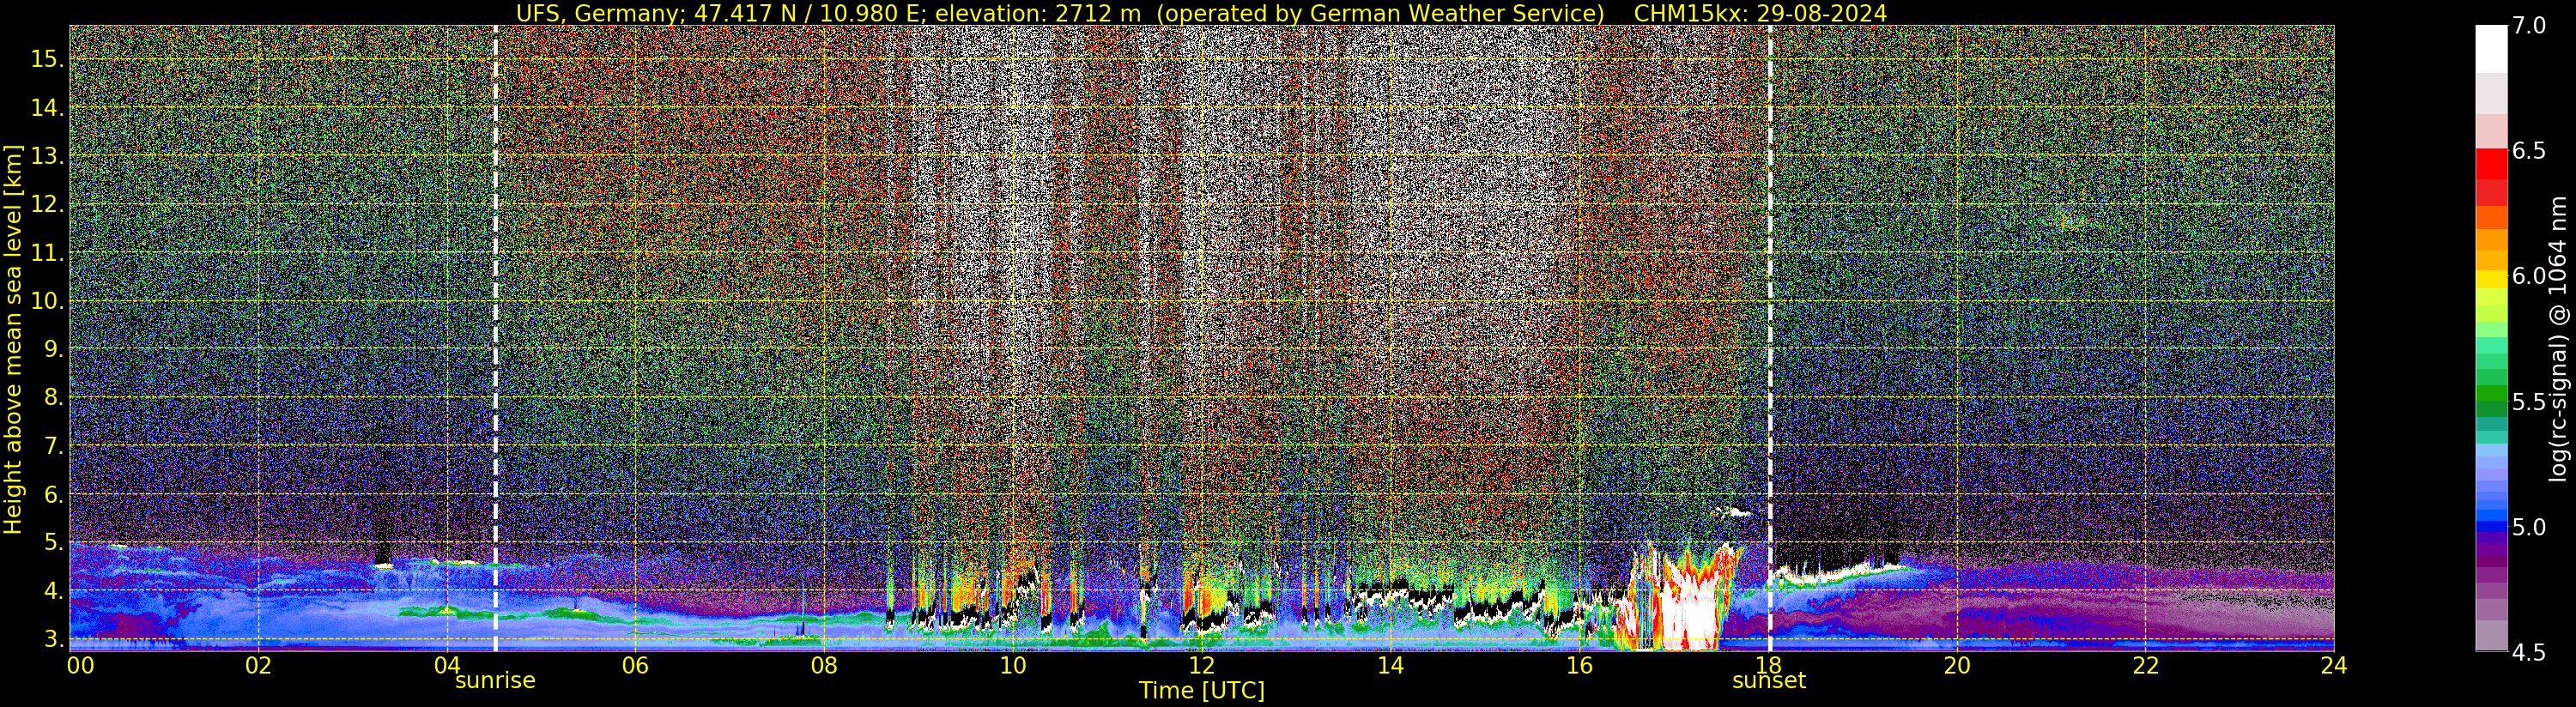Click the height axis tick '10.'
The image size is (2576, 707).
[47, 301]
